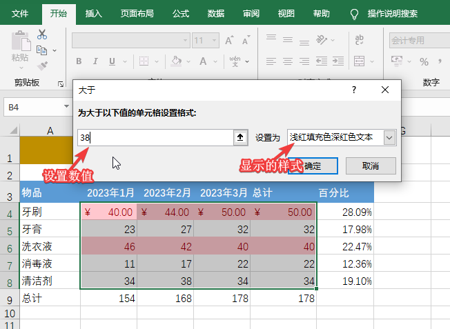Click the Percent Style icon
The height and width of the screenshot is (329, 450).
tap(424, 61)
